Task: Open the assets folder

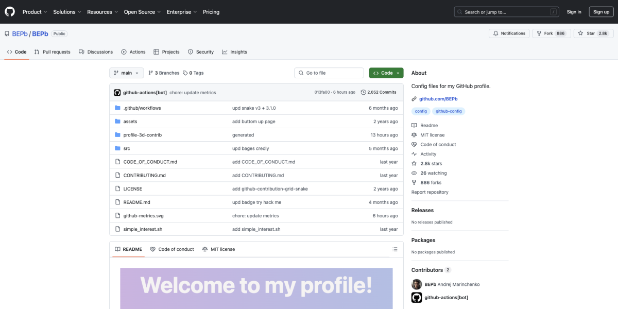Action: point(130,122)
